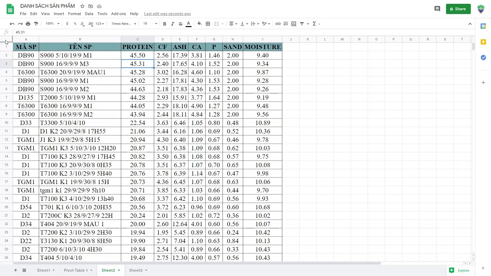491x276 pixels.
Task: Open the fill color picker
Action: pos(199,24)
